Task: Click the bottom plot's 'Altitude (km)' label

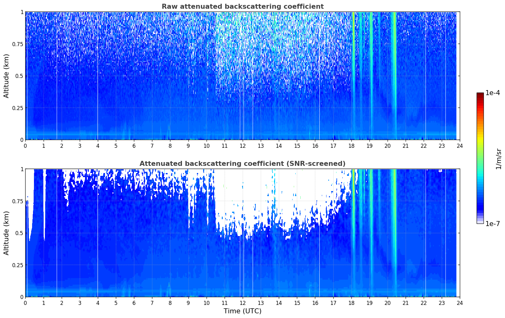Action: click(7, 233)
